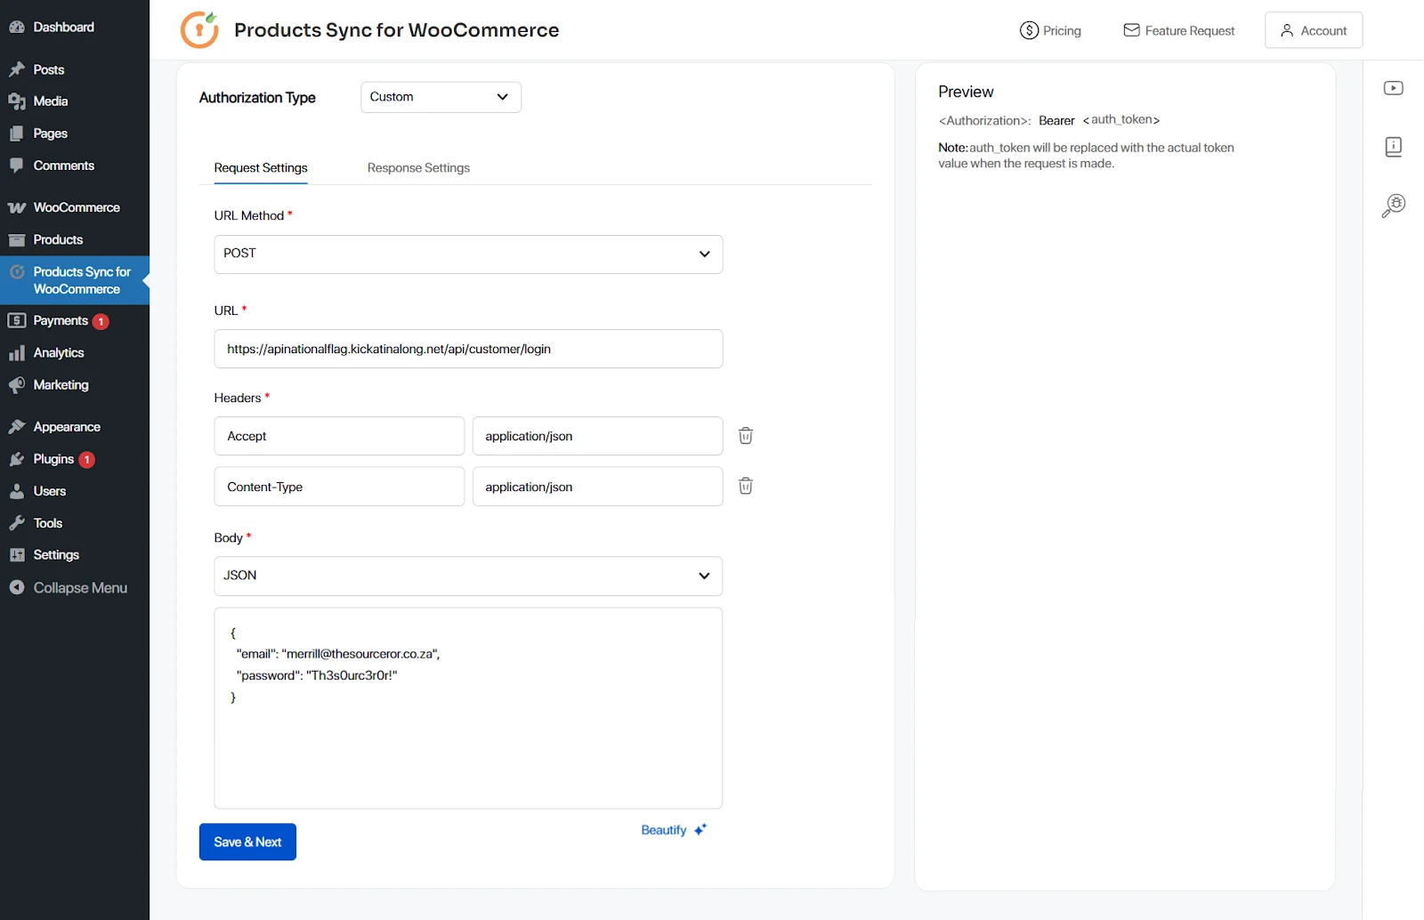Click the Products Sync plugin logo

coord(198,29)
